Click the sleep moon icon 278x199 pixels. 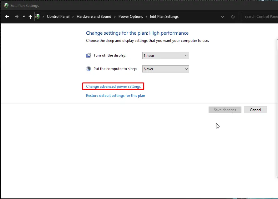pyautogui.click(x=88, y=69)
